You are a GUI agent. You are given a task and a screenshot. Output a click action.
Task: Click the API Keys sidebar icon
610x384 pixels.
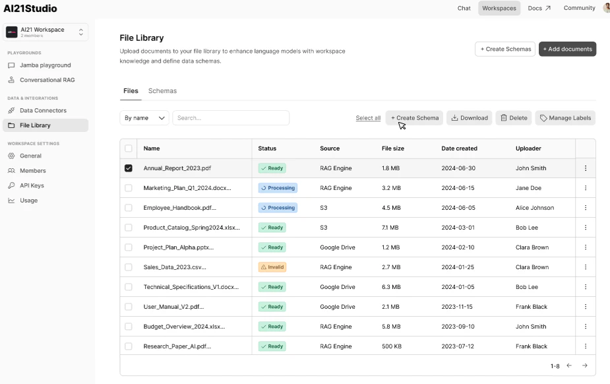coord(11,185)
